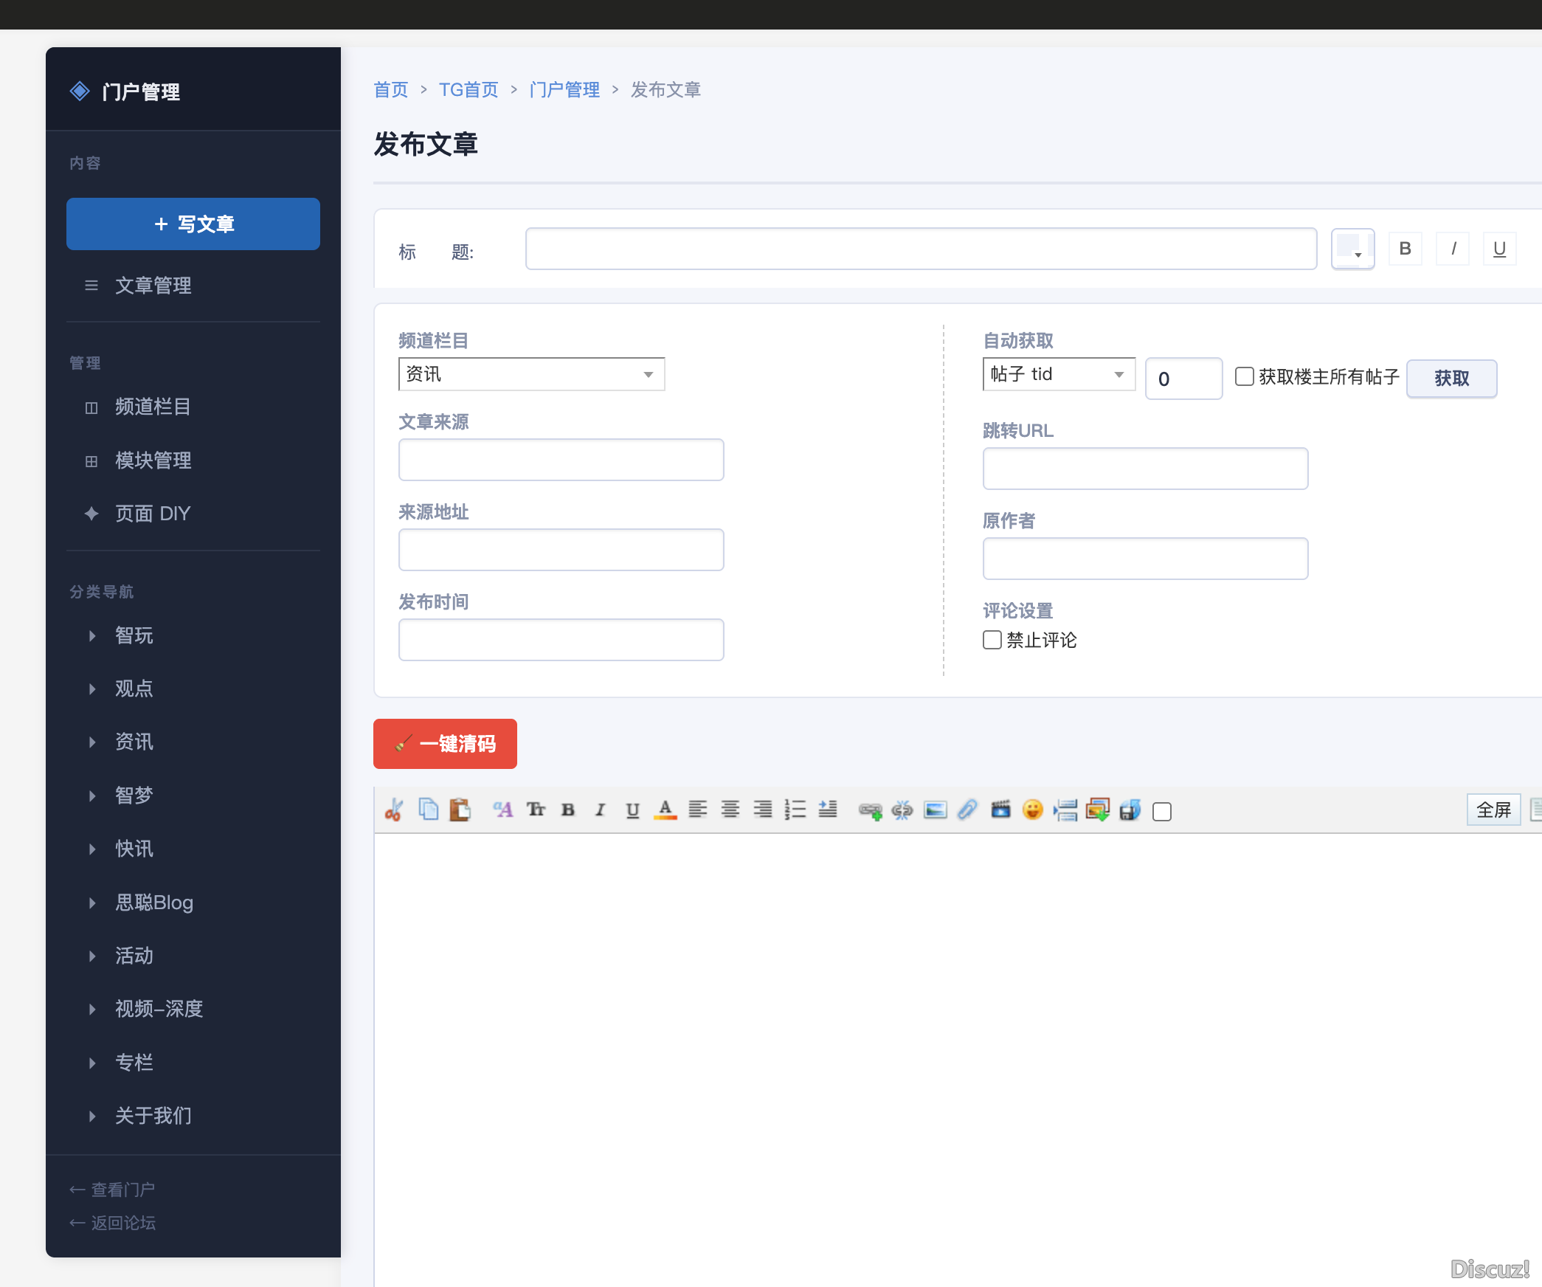The width and height of the screenshot is (1542, 1287).
Task: Click the insert link chain icon
Action: (870, 810)
